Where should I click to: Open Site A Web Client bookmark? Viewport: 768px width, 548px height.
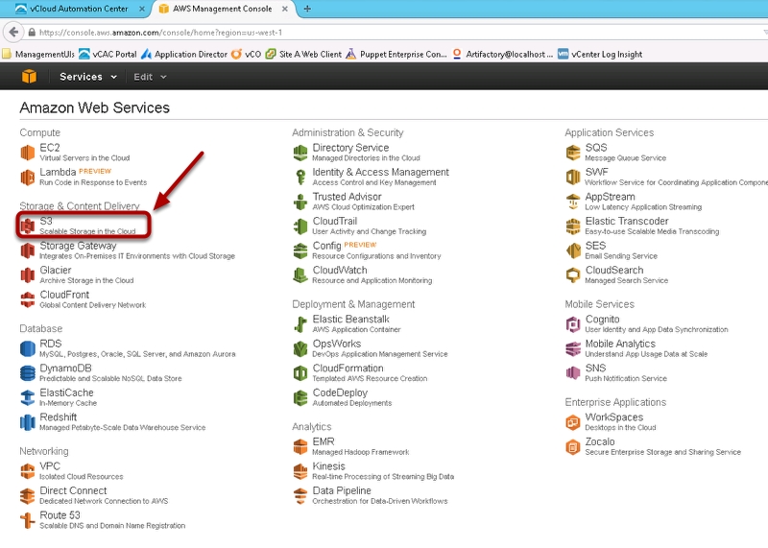[x=303, y=54]
